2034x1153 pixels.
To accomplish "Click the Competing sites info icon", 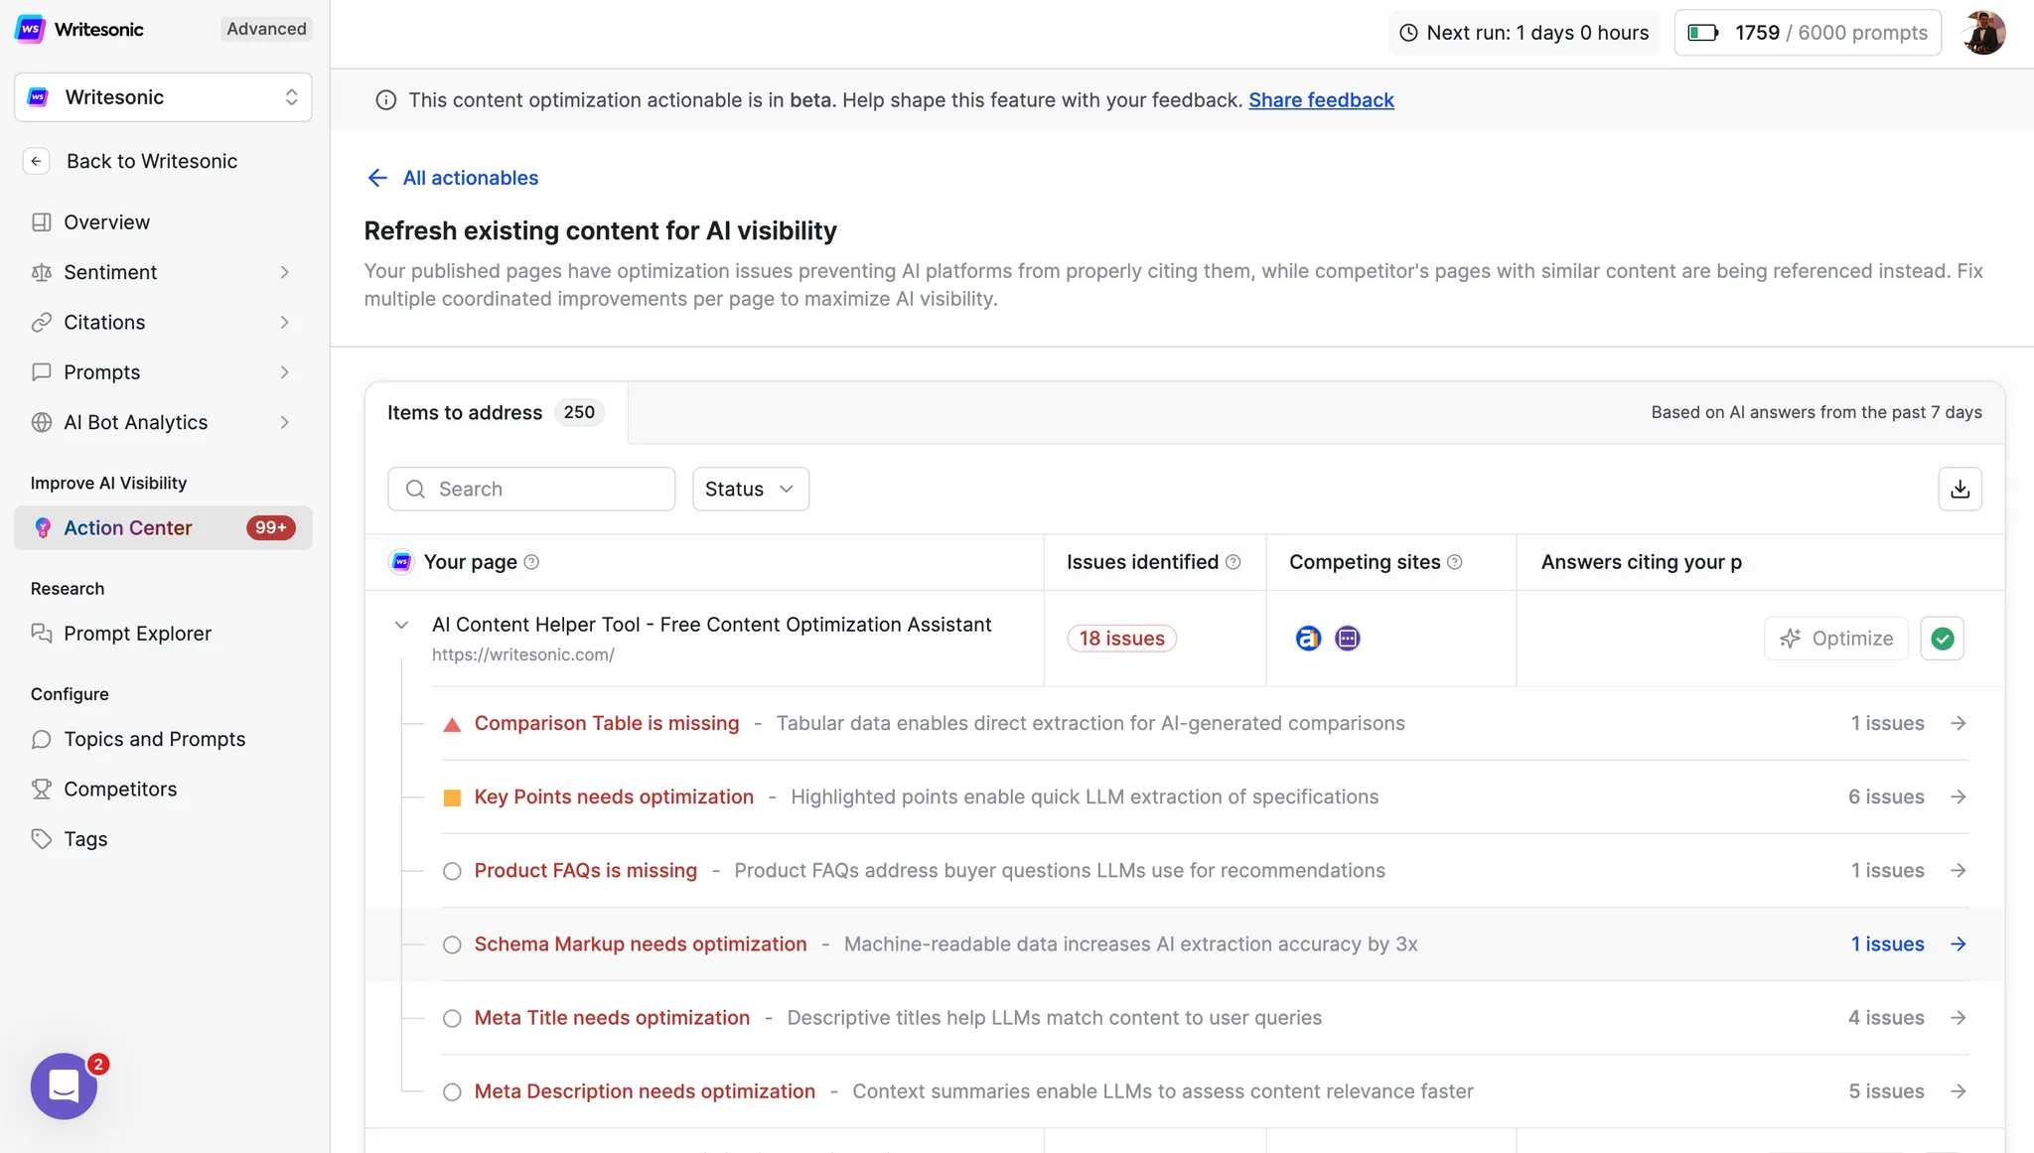I will coord(1454,562).
